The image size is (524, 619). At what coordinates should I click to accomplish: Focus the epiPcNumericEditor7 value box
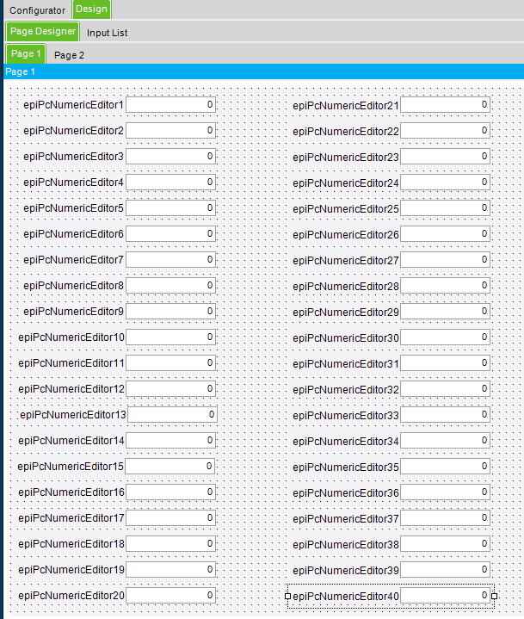[x=171, y=260]
